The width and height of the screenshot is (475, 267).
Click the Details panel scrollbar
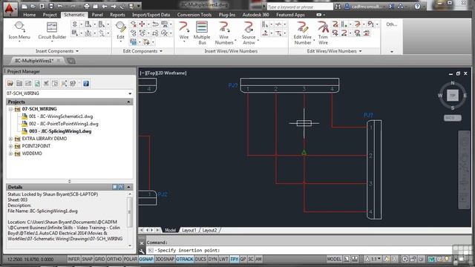[x=130, y=212]
